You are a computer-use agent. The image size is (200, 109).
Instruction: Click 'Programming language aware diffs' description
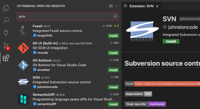[x=74, y=99]
